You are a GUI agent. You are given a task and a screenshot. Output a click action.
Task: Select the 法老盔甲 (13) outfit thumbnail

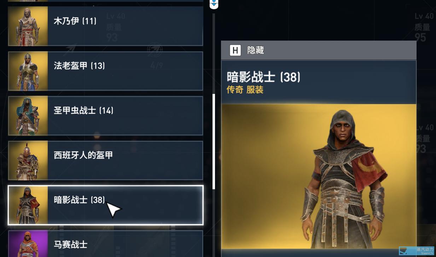28,71
